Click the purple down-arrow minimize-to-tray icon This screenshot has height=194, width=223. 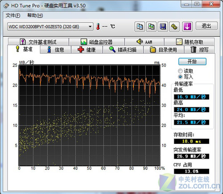pos(187,27)
